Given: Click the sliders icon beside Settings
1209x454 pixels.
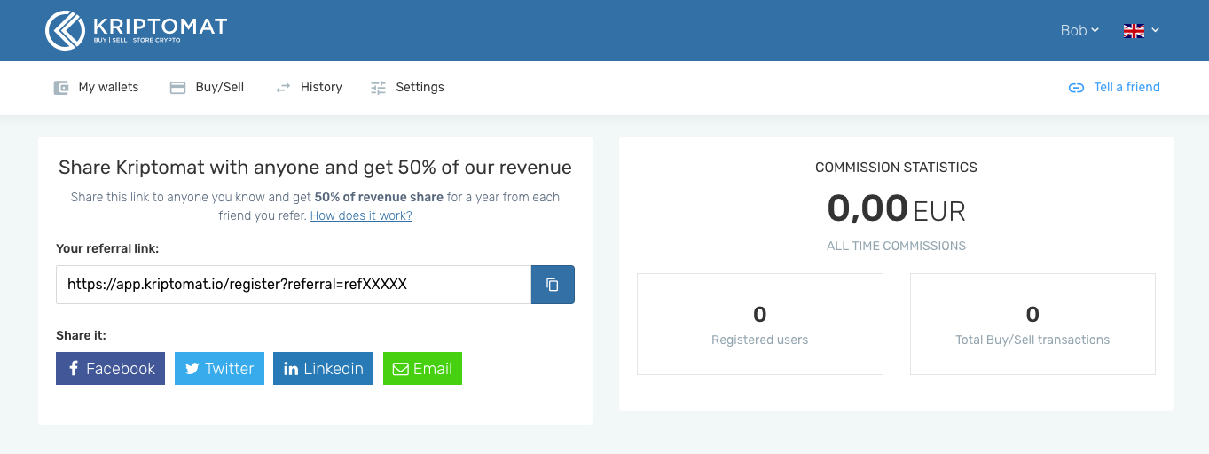Looking at the screenshot, I should [379, 88].
